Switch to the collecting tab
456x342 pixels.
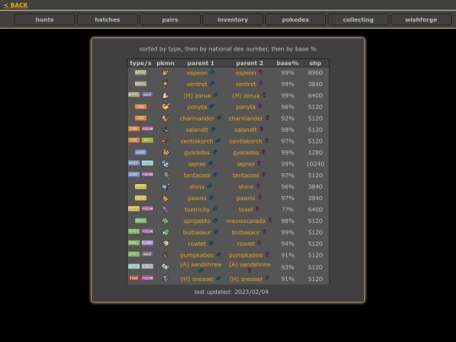358,19
